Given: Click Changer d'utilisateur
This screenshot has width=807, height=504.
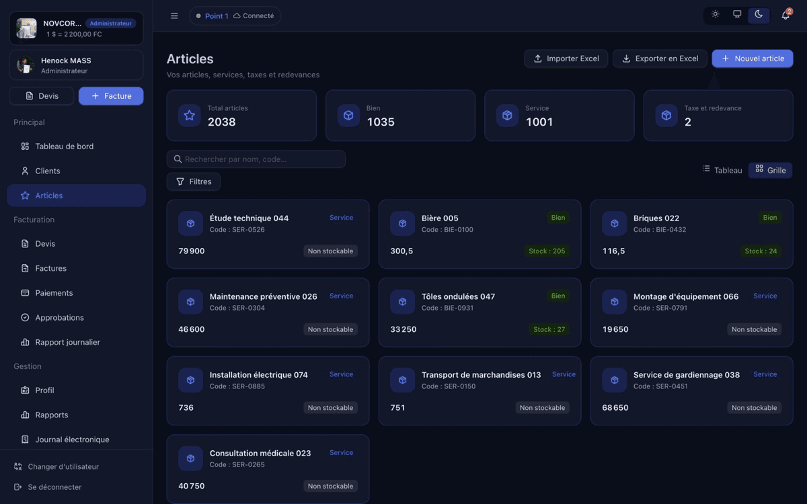Looking at the screenshot, I should coord(56,466).
